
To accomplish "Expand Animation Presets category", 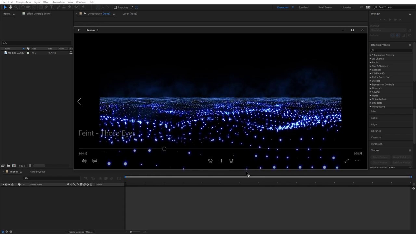I will [x=370, y=55].
